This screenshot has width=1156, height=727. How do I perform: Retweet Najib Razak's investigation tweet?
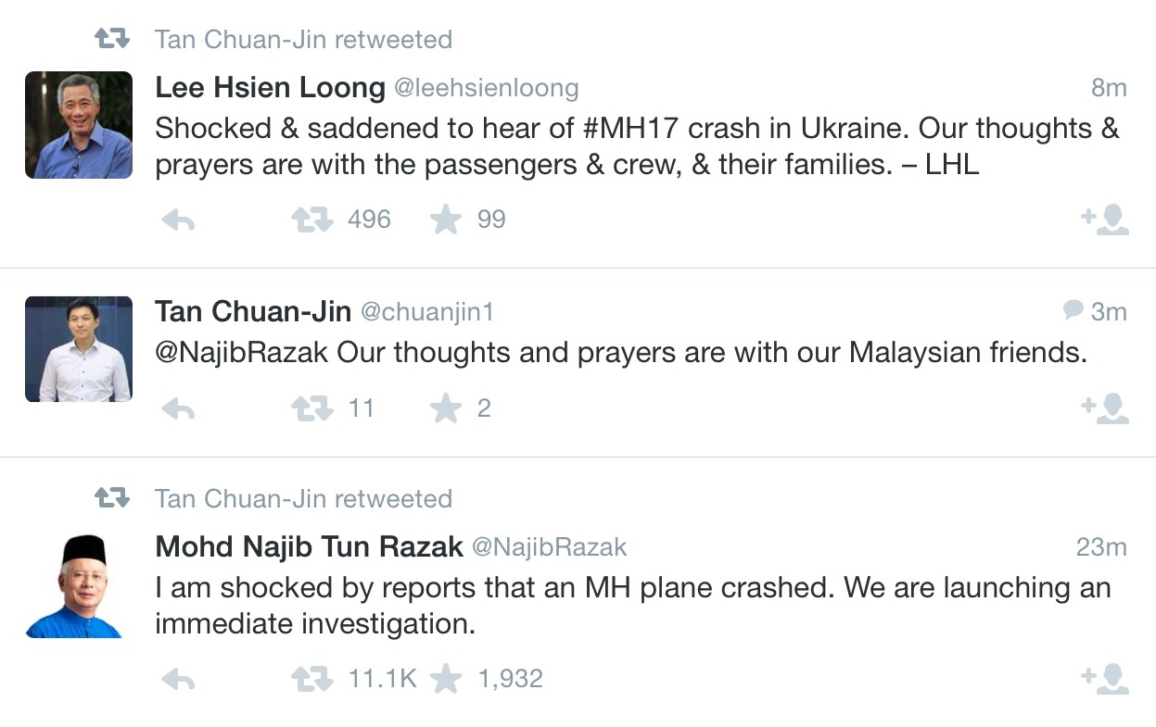311,680
